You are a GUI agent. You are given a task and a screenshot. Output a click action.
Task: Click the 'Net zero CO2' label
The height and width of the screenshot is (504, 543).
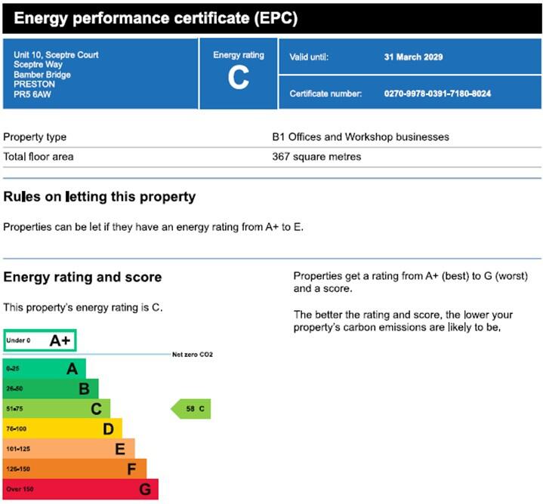(193, 355)
